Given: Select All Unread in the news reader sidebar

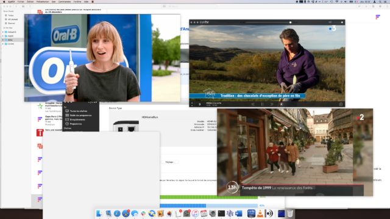Looking at the screenshot, I should click(x=12, y=19).
